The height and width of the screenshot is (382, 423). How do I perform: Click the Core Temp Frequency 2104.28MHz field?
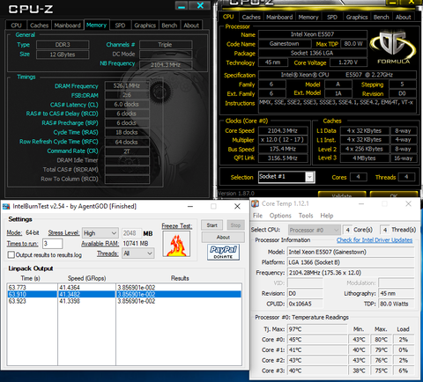tap(351, 273)
